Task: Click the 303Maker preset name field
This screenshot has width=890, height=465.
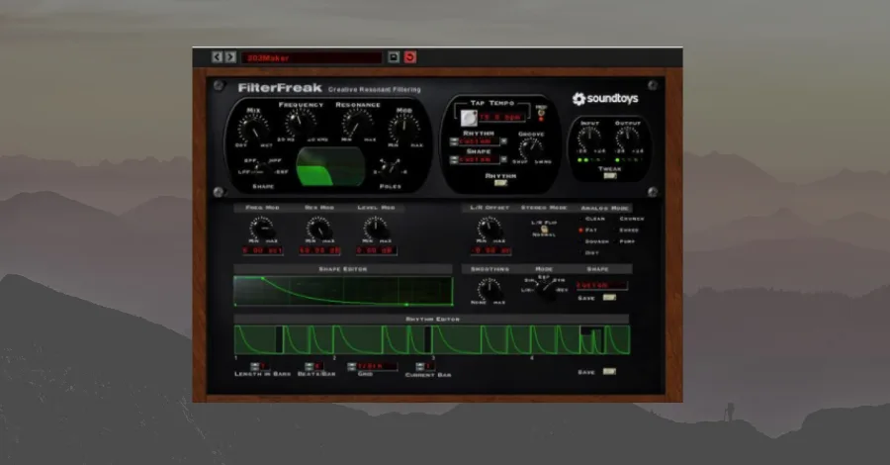Action: (311, 57)
